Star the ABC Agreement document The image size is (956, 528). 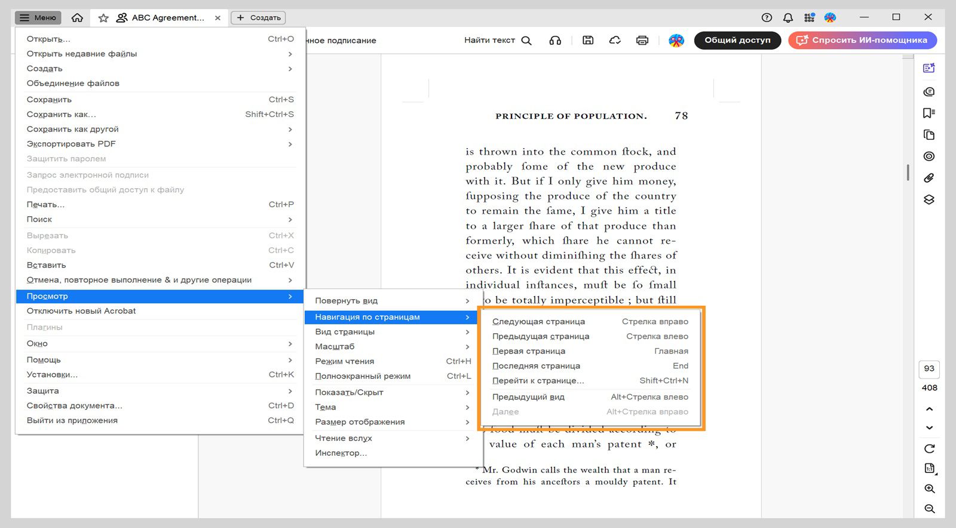click(x=103, y=18)
